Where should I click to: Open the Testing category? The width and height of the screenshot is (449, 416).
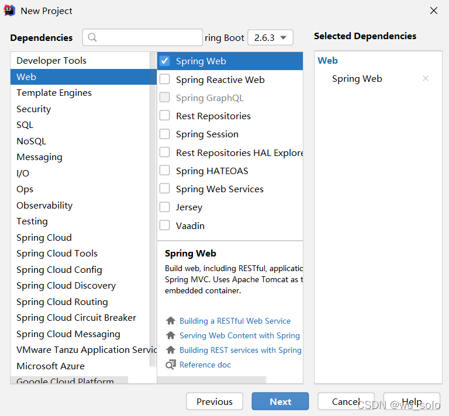[80, 221]
